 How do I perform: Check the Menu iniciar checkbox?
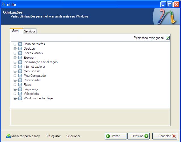tap(20, 71)
